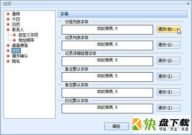Open the 操作确认 options page
Screen dimensions: 192x135
20,56
